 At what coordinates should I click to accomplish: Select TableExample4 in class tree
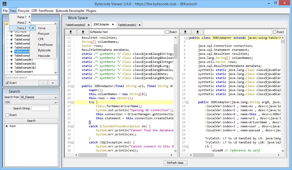pos(24,72)
